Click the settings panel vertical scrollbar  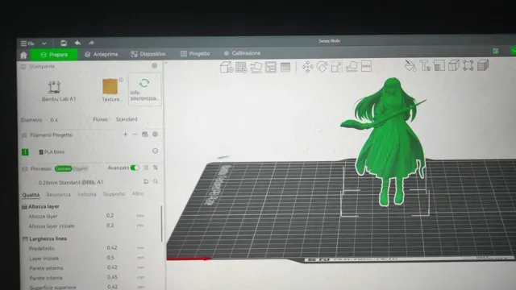click(161, 224)
